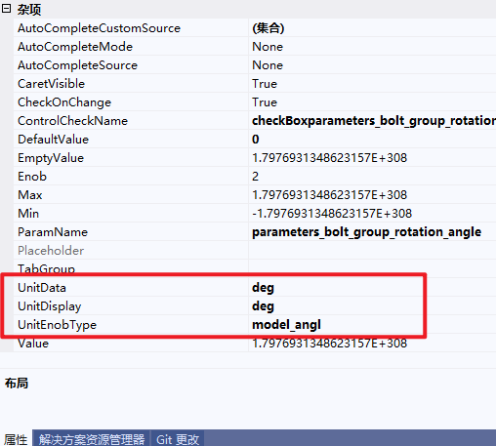Edit the DefaultValue field showing 0

(372, 140)
